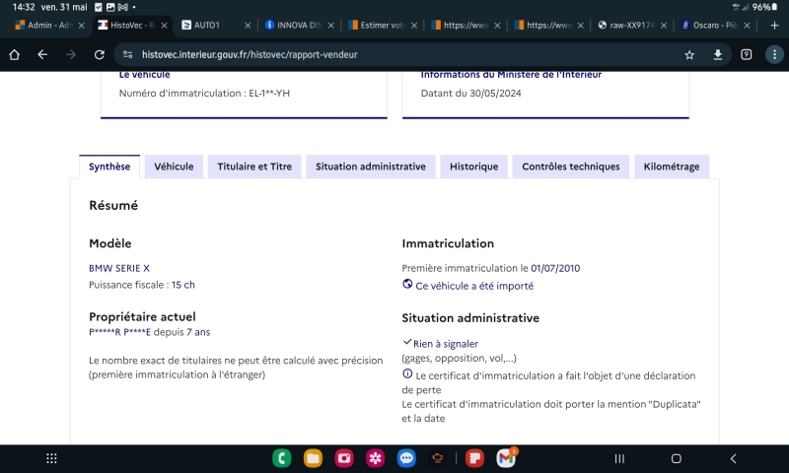789x473 pixels.
Task: Close the HistoVec tab
Action: point(164,26)
